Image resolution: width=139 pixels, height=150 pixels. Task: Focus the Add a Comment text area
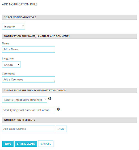point(29,80)
